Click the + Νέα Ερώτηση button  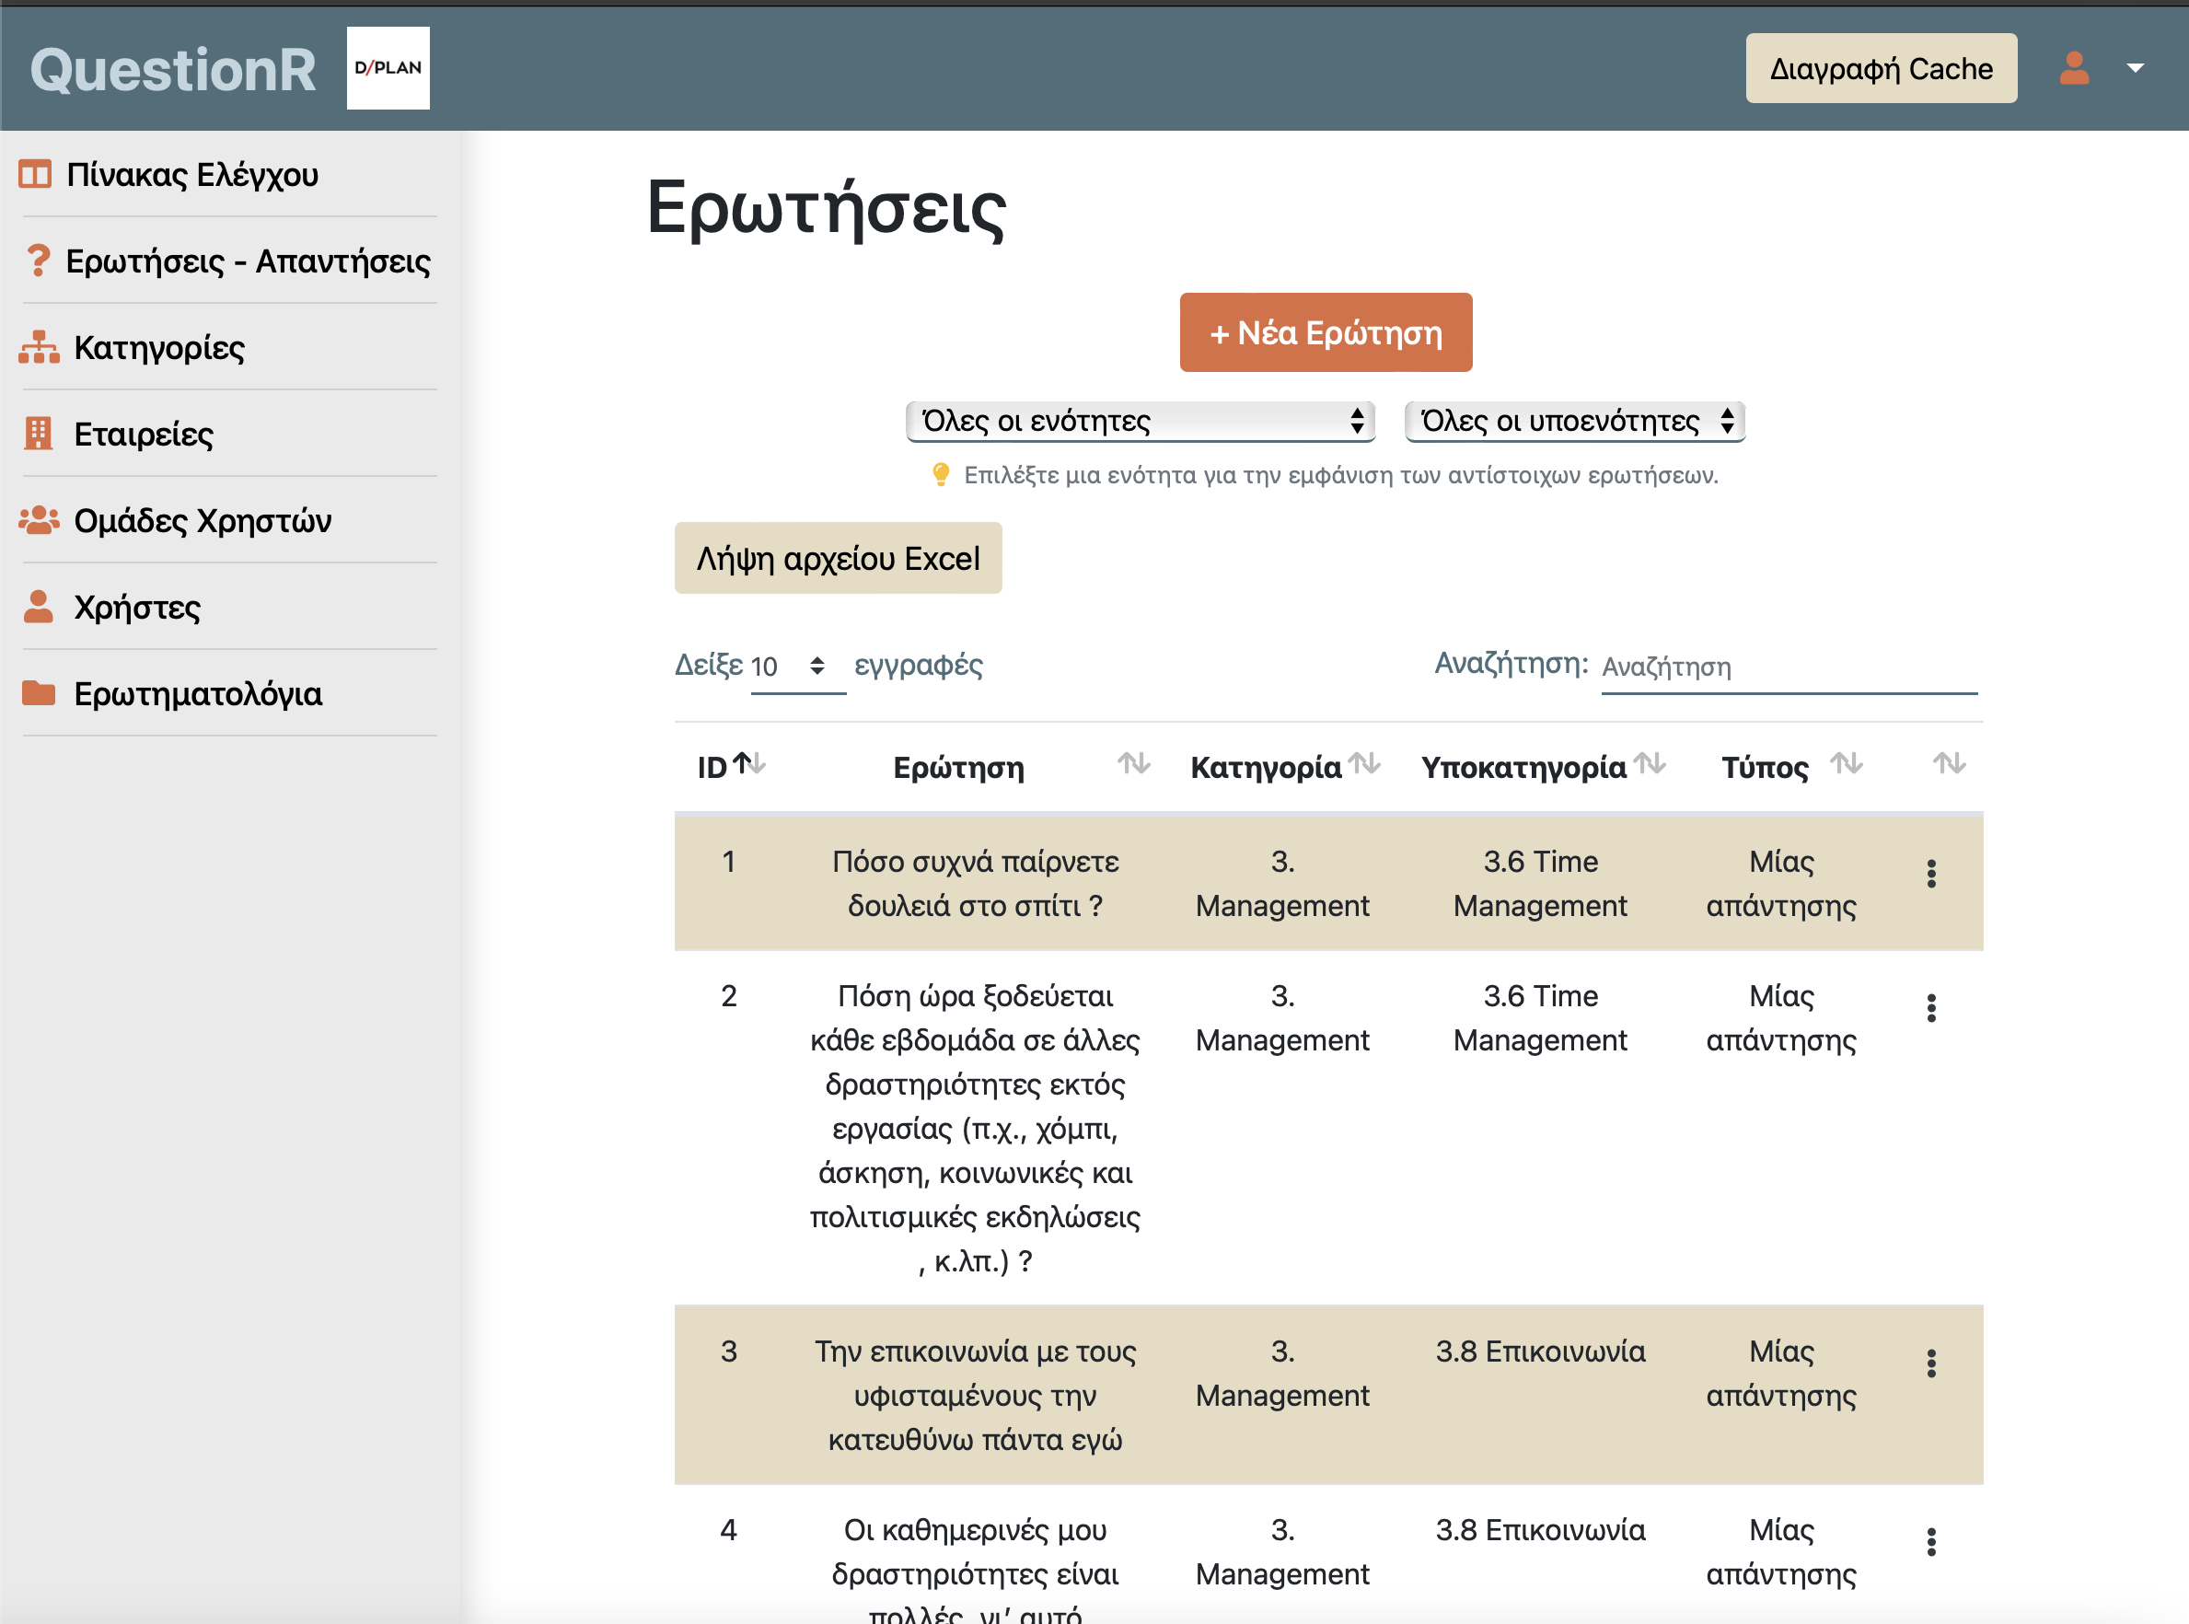[1326, 332]
